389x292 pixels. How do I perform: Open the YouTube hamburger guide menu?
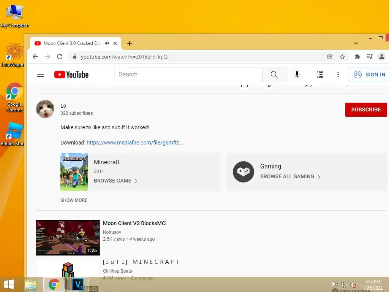click(x=41, y=75)
